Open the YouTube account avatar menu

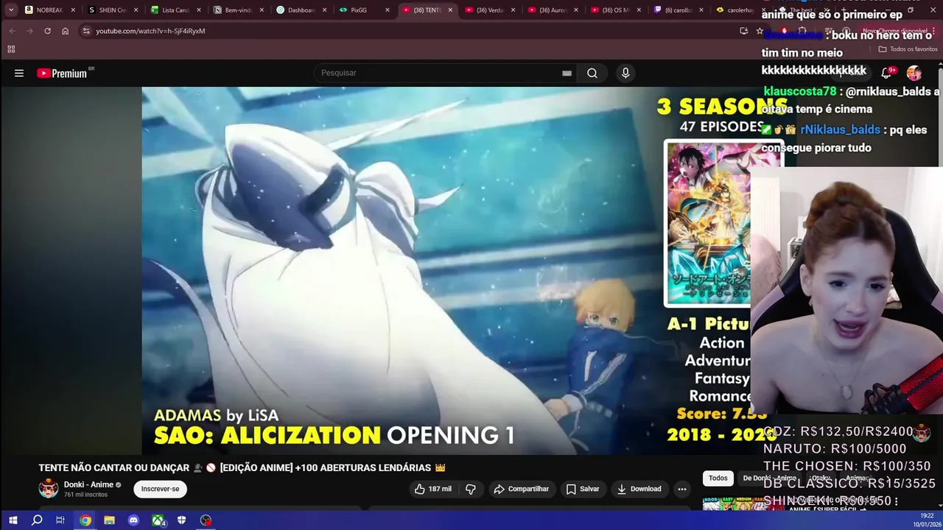click(914, 73)
